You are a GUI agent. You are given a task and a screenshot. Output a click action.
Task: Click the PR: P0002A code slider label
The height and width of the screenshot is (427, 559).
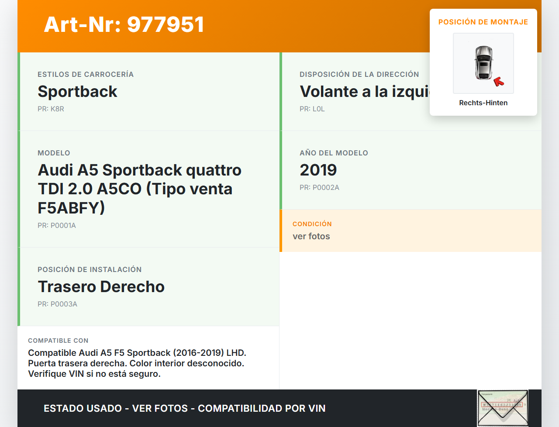pyautogui.click(x=319, y=187)
